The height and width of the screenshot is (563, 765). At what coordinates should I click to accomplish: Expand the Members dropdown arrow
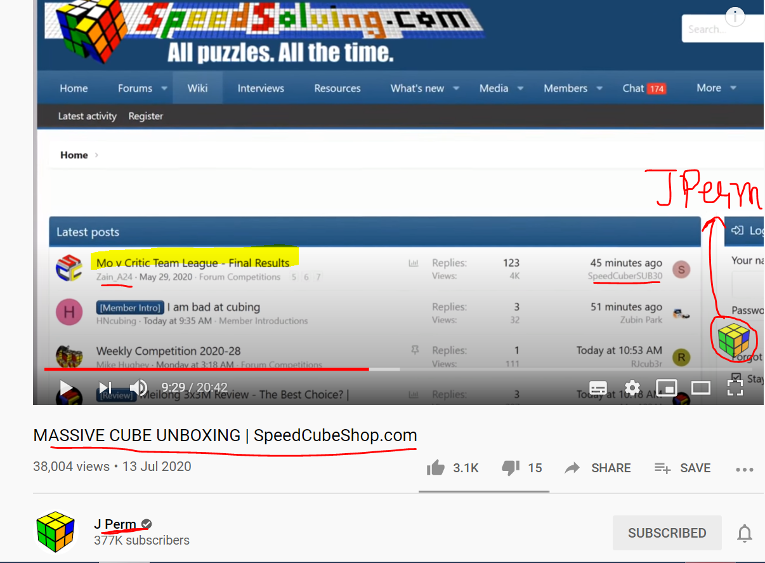[x=598, y=88]
